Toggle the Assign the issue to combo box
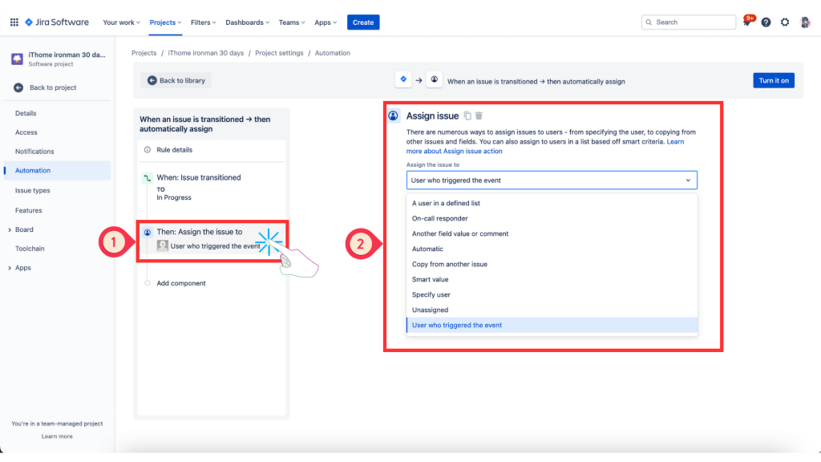Viewport: 821px width, 462px height. tap(552, 180)
